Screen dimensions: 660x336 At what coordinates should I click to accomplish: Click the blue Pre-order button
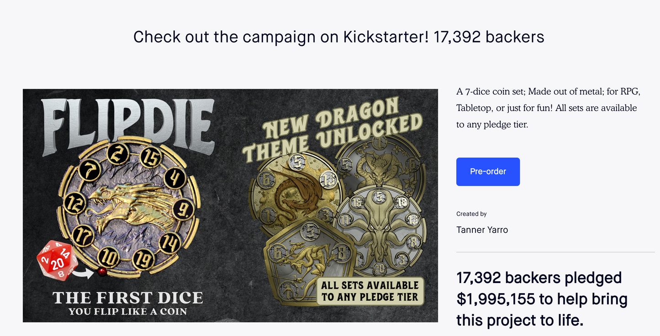click(488, 172)
